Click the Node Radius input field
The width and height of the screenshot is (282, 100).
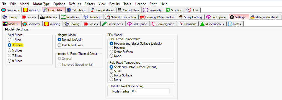(x=150, y=91)
